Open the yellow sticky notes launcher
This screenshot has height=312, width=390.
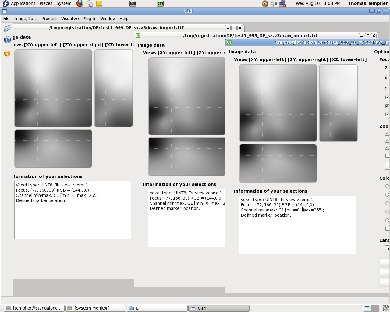pos(99,4)
